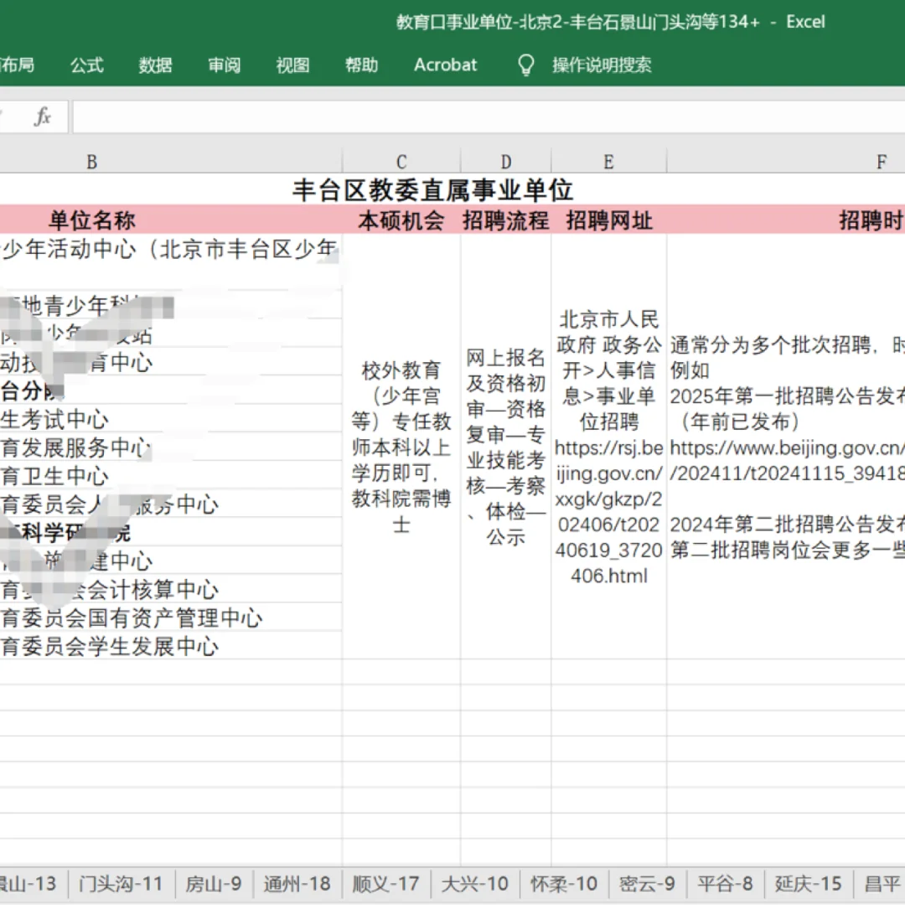Switch to the 门头沟-11 sheet tab
Image resolution: width=905 pixels, height=905 pixels.
click(x=120, y=883)
